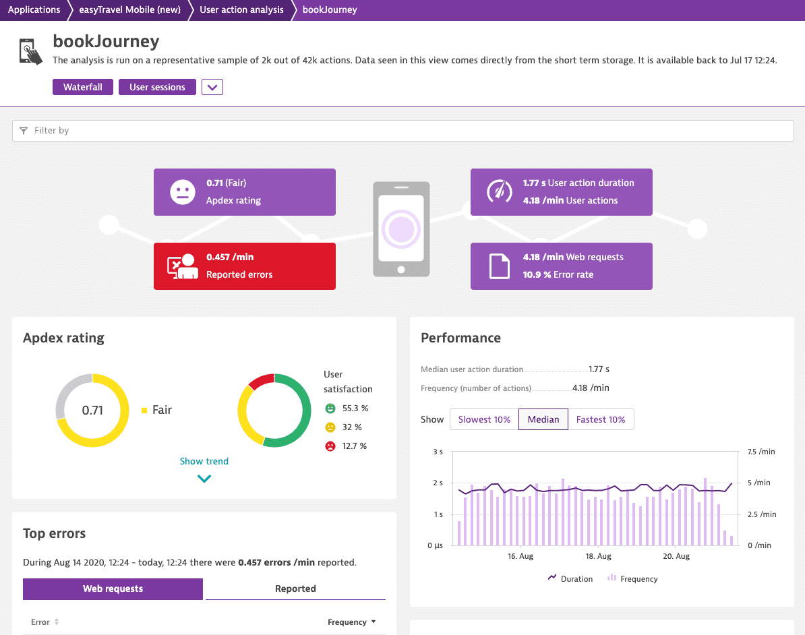Open User sessions
Viewport: 805px width, 635px height.
(x=157, y=87)
